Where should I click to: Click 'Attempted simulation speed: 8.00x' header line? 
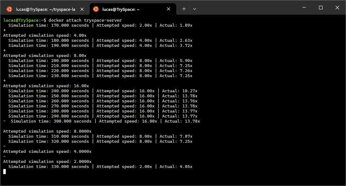[45, 56]
